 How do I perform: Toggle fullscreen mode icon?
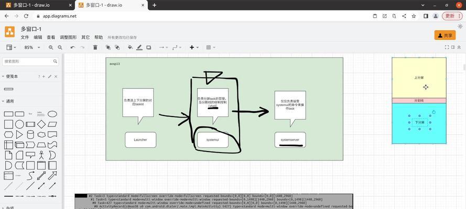click(447, 48)
